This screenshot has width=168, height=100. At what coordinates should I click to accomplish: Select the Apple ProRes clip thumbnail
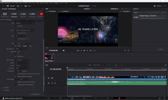[50, 57]
